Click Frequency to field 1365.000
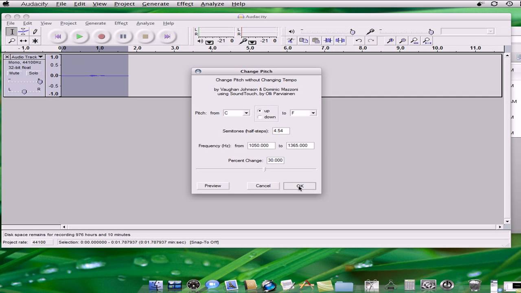This screenshot has width=521, height=293. [300, 145]
